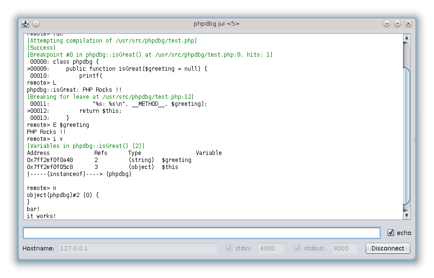The image size is (434, 278).
Task: Click the 'phpdbg jui <5>' window title
Action: pos(216,24)
